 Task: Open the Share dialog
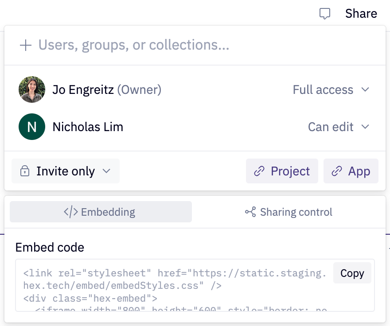point(361,14)
